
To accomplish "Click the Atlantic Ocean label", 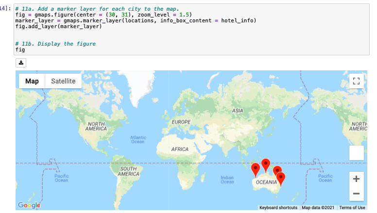I will (138, 140).
